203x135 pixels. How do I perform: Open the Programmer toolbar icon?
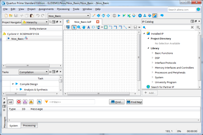click(x=150, y=15)
